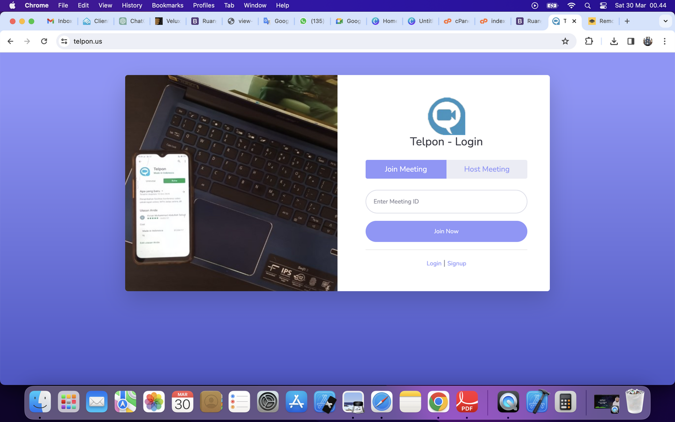This screenshot has width=675, height=422.
Task: Follow the Signup link
Action: (457, 264)
